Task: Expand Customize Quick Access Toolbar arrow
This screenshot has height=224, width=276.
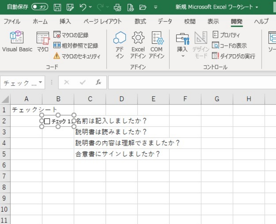Action: pos(156,7)
